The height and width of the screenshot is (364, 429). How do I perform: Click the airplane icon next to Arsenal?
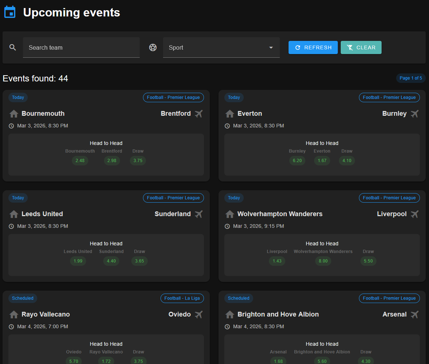tap(414, 314)
